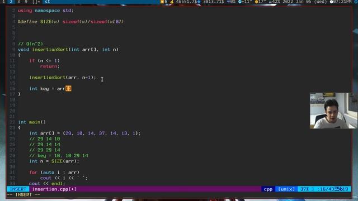
Task: Click the recursive 'insertionSort(arr, n-1);' call
Action: (x=63, y=78)
